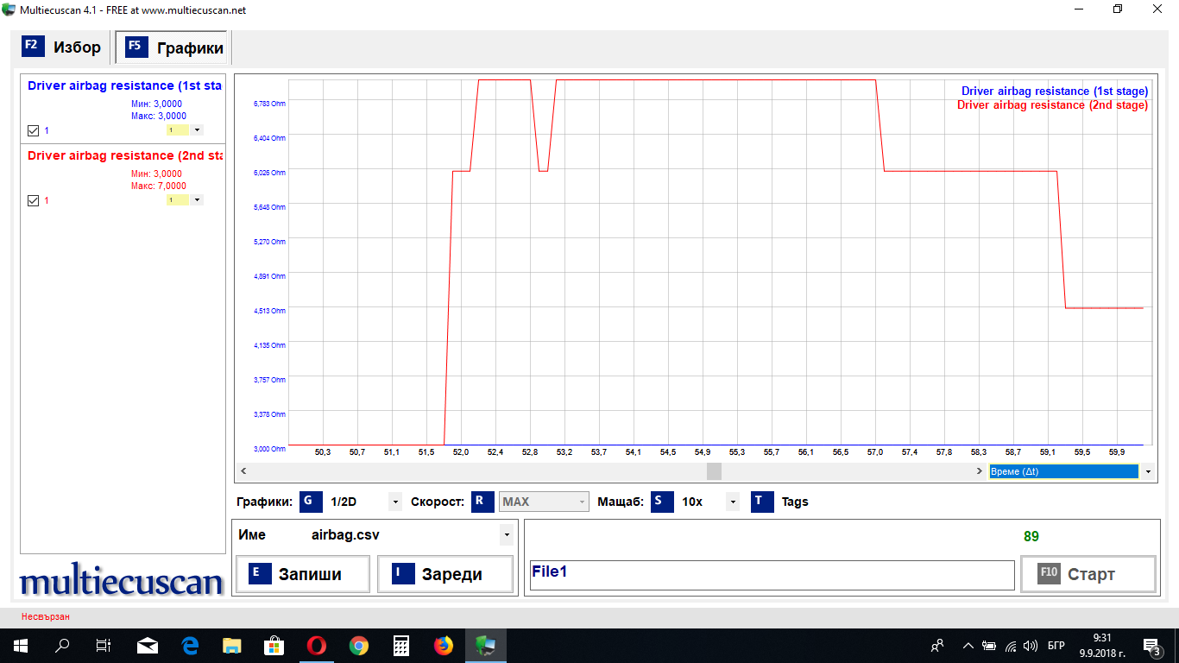Image resolution: width=1179 pixels, height=663 pixels.
Task: Open Chrome from the taskbar
Action: [x=359, y=646]
